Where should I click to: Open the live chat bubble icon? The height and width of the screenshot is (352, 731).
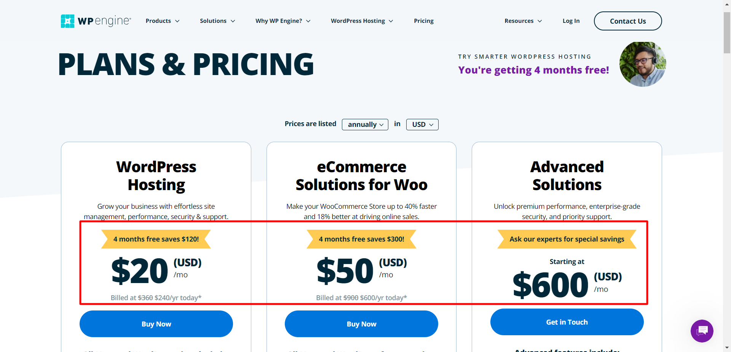pyautogui.click(x=702, y=331)
